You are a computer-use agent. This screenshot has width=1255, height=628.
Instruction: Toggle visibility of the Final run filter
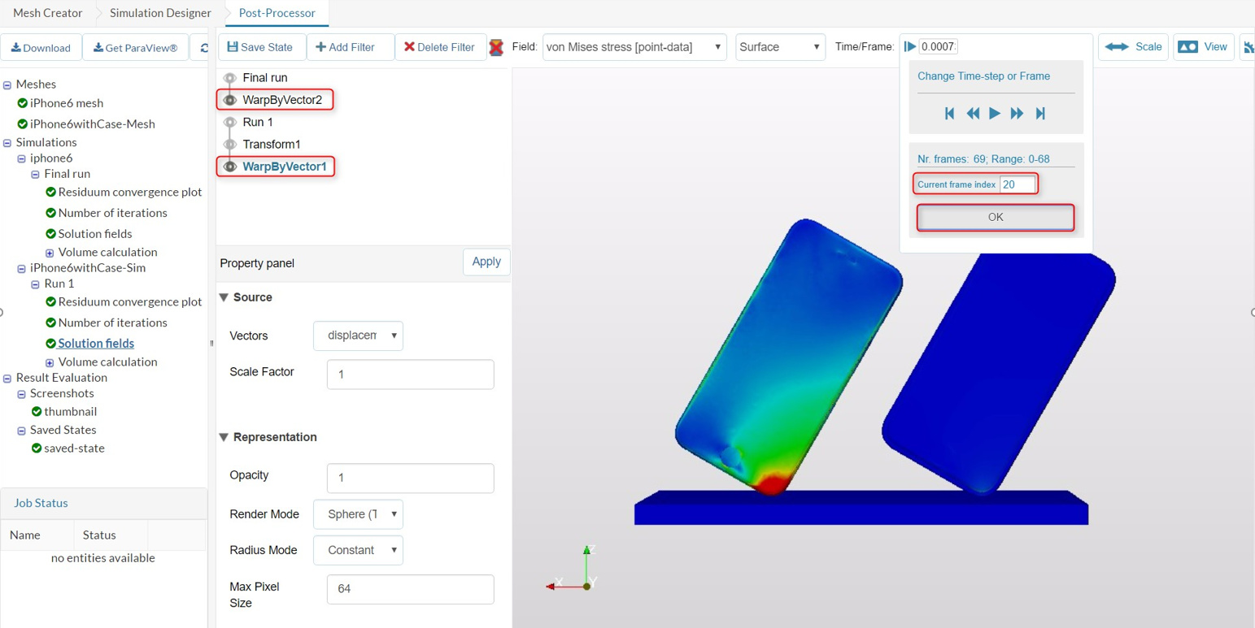[230, 78]
